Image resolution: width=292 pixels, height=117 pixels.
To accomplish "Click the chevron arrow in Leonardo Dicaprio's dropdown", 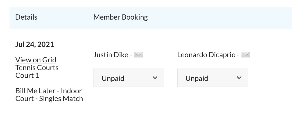I will (239, 78).
